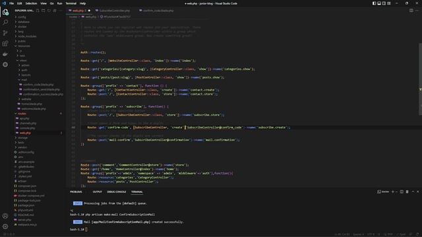Open the View menu

click(44, 3)
